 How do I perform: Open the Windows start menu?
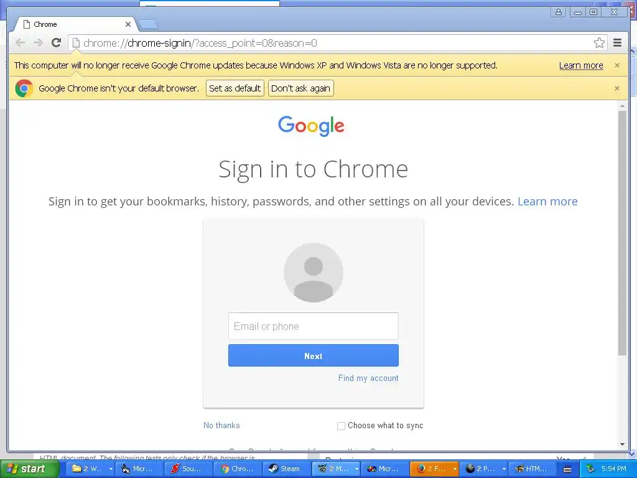click(29, 469)
